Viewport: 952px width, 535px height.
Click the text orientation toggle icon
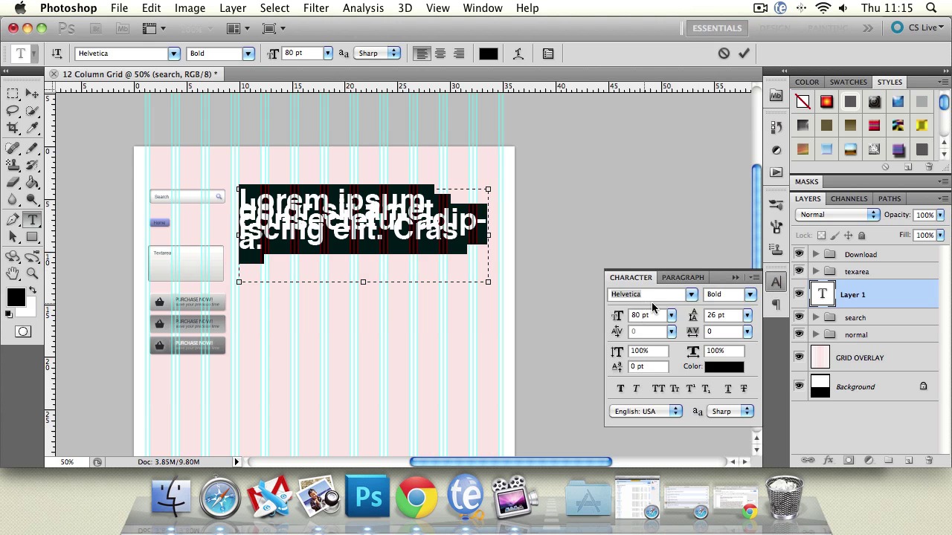(57, 53)
